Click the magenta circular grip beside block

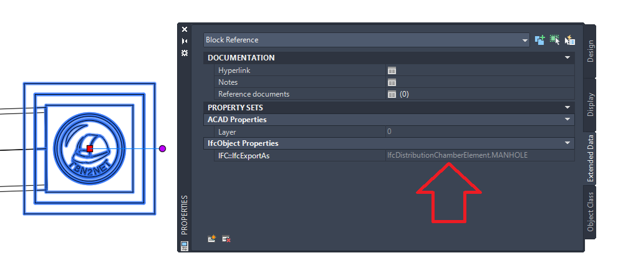tap(163, 149)
